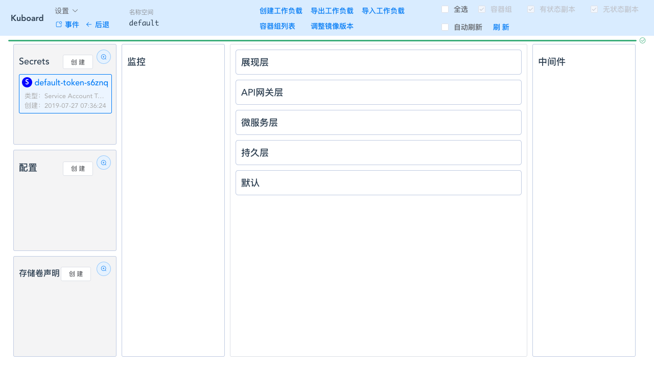
Task: Click the zoom-in magnifier icon on Secrets panel
Action: pos(104,57)
